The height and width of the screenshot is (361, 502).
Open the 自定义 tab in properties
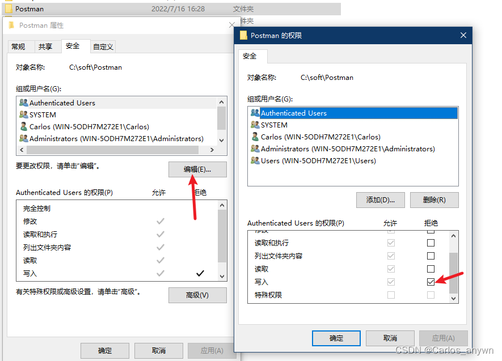(x=103, y=46)
